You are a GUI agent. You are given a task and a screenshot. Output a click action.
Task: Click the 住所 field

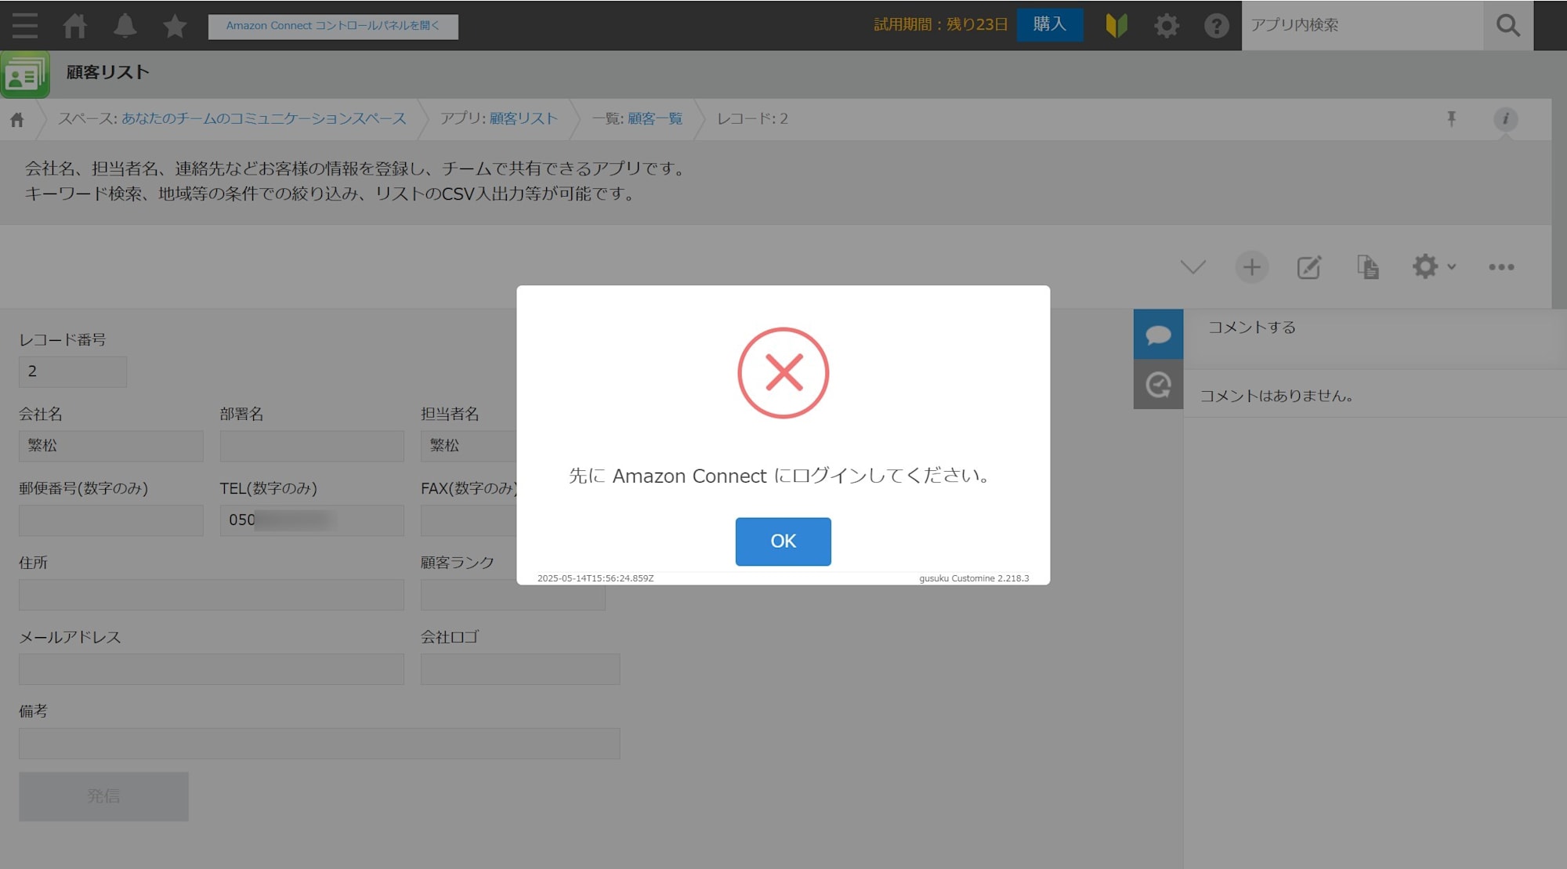tap(212, 595)
